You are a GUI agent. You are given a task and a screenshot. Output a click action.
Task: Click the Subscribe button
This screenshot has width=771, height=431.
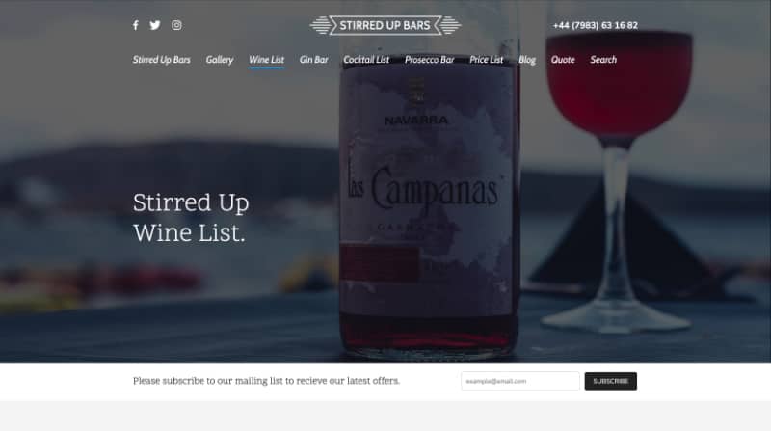[x=611, y=381]
